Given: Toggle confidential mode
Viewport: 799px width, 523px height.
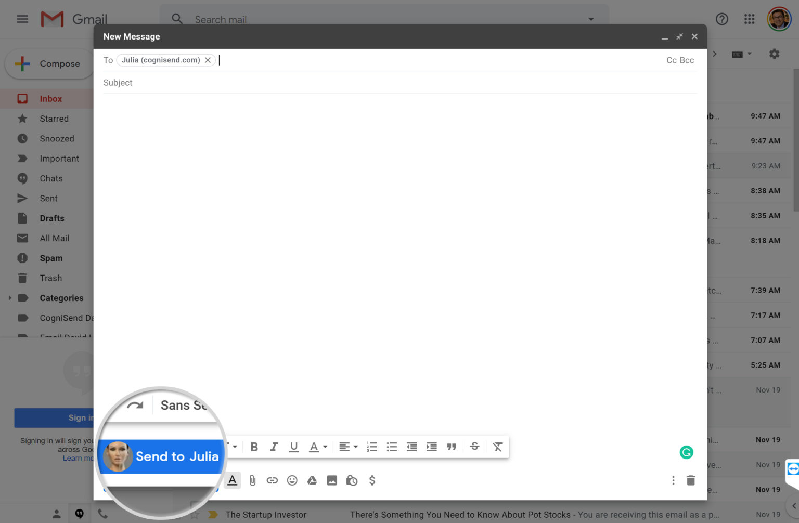Looking at the screenshot, I should click(352, 480).
